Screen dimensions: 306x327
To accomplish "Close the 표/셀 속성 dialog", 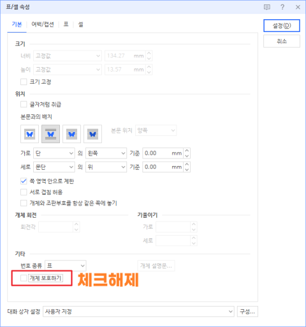I will 298,7.
